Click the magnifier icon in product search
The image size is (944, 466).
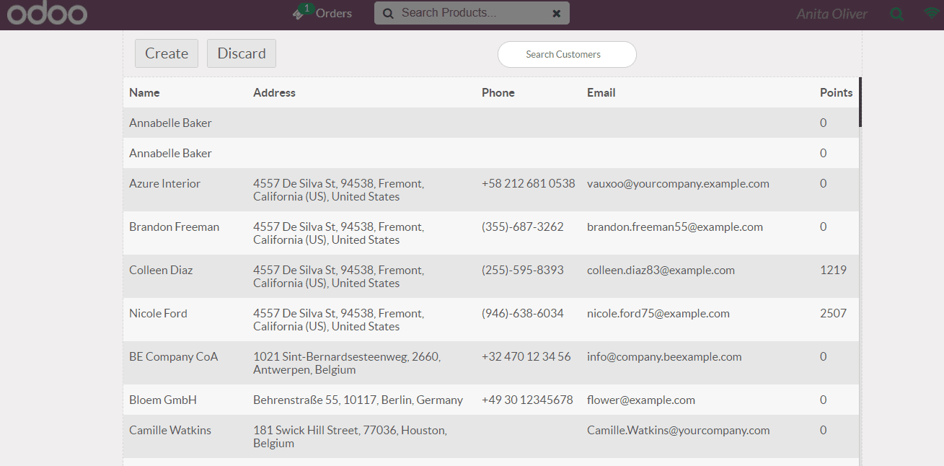pyautogui.click(x=388, y=13)
